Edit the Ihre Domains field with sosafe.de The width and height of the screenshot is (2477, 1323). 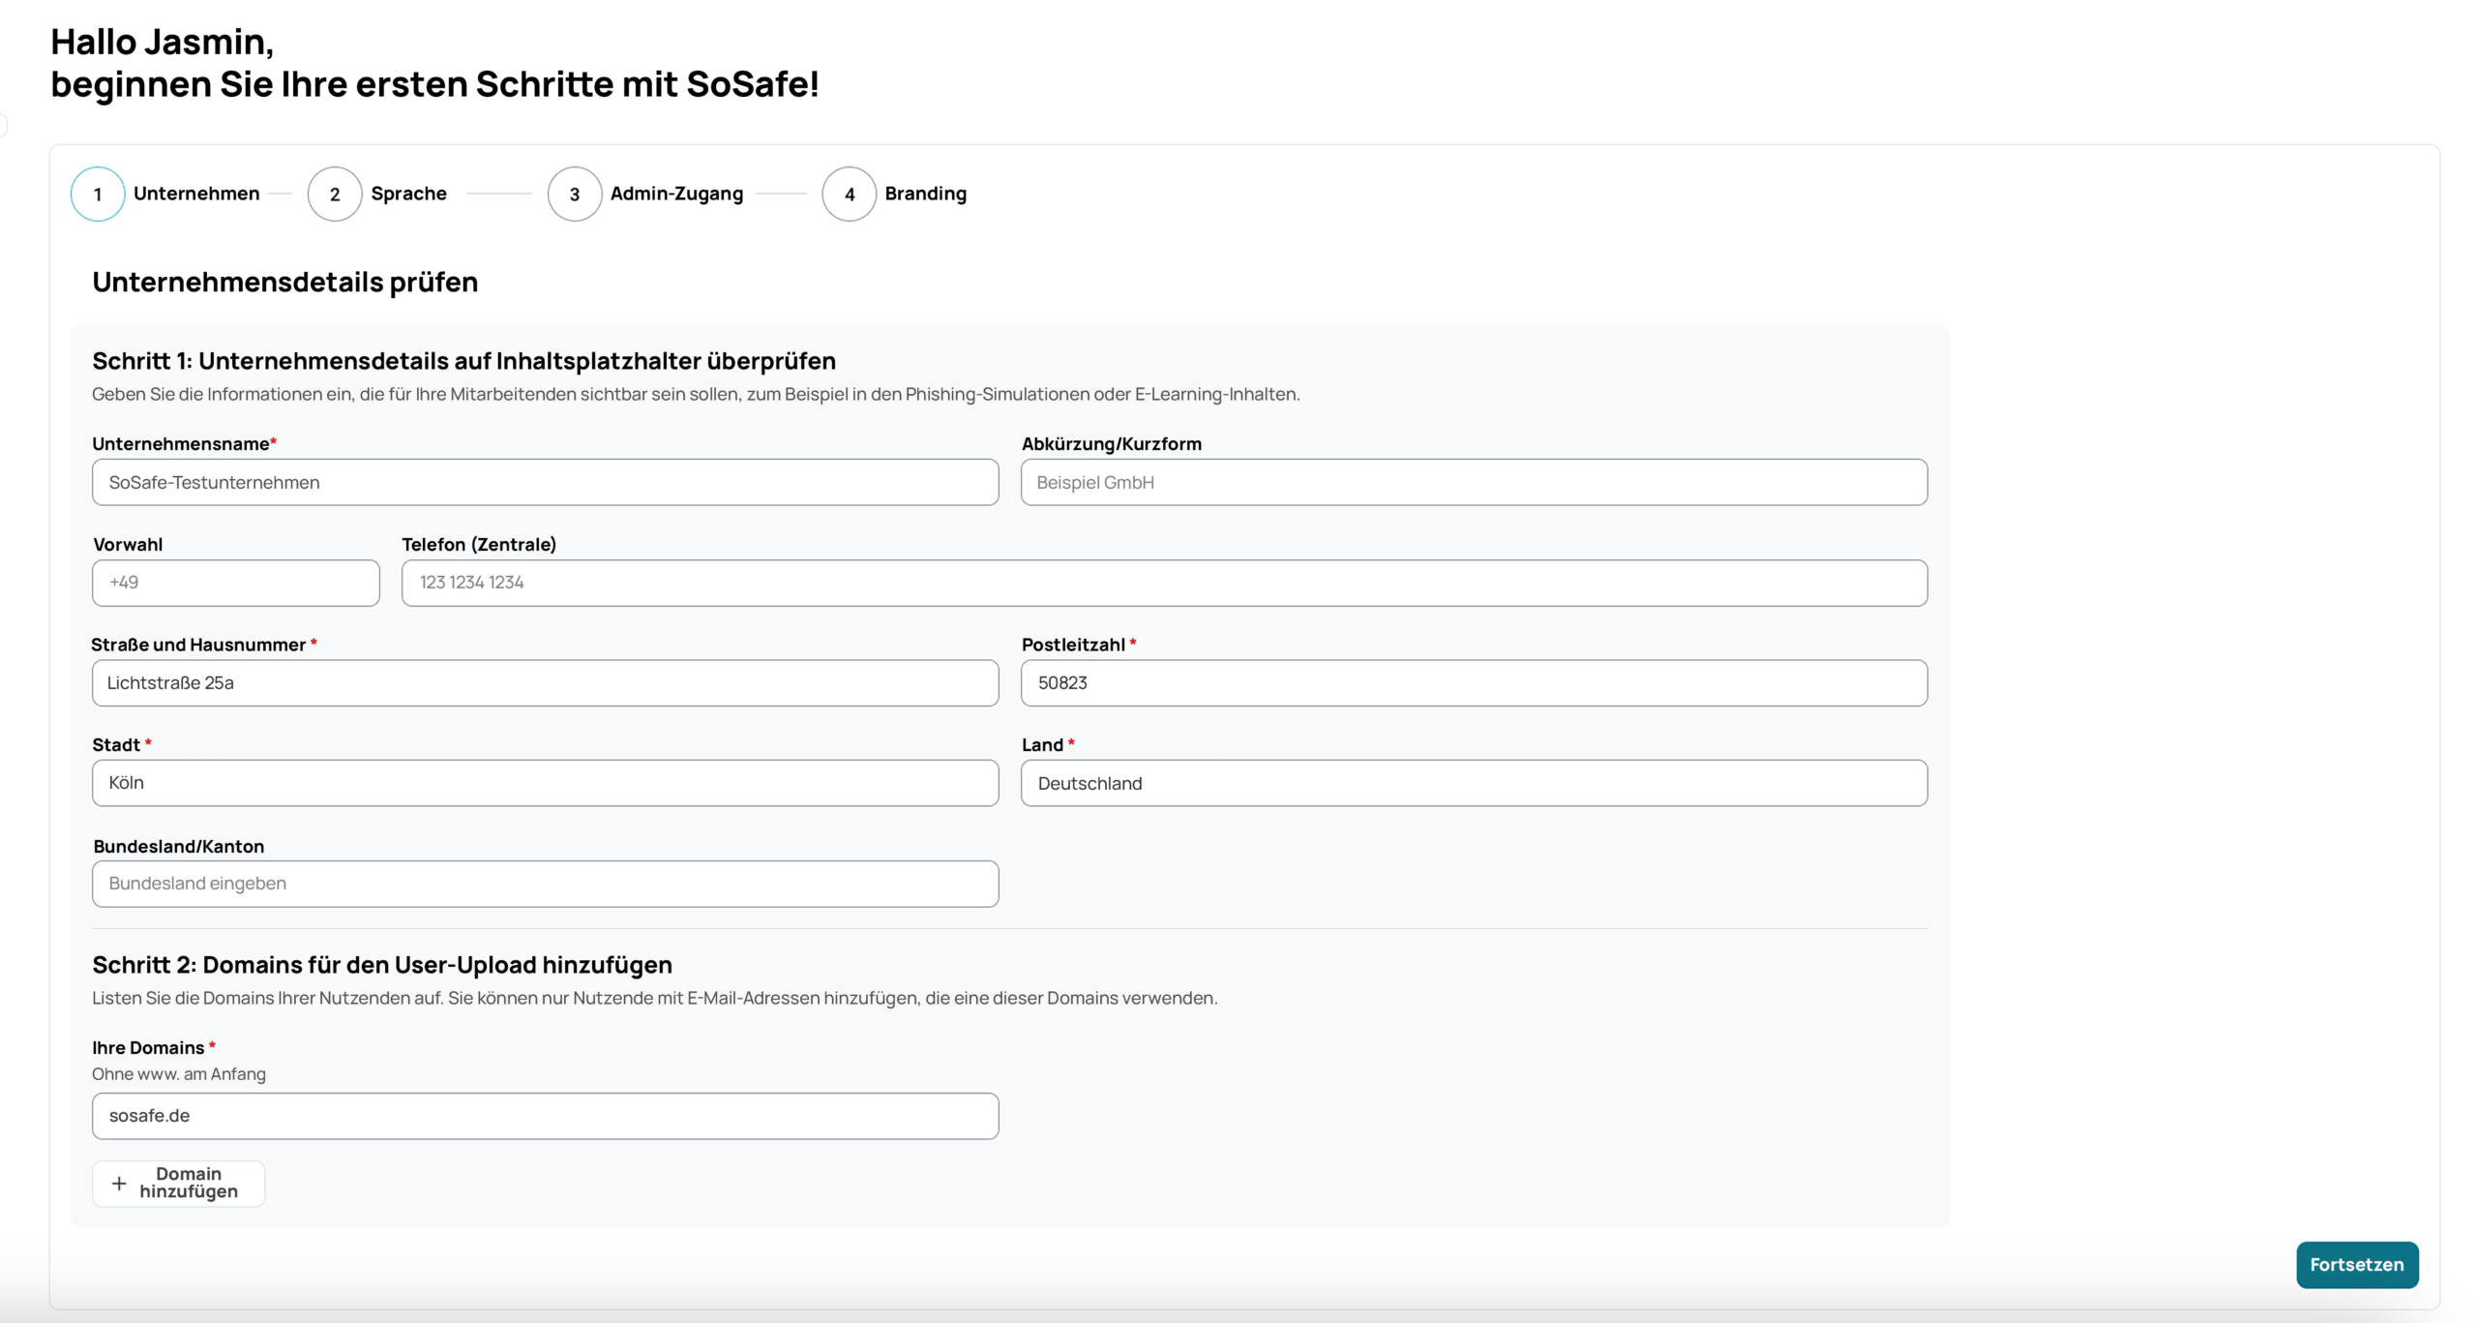(546, 1116)
